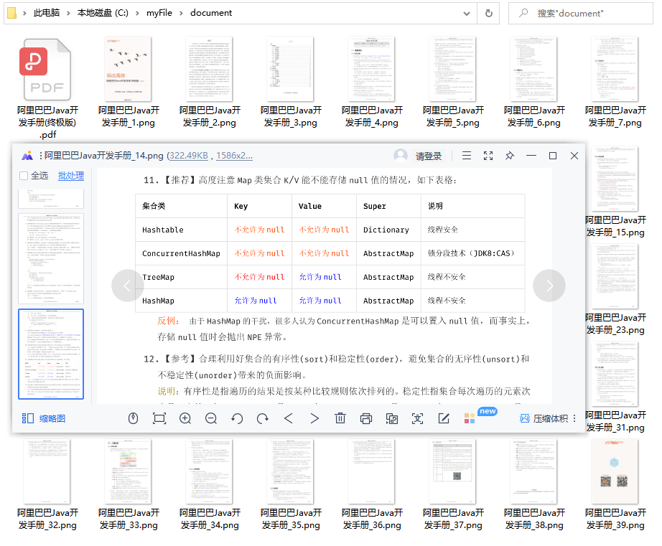This screenshot has width=662, height=546.
Task: Select the zoom out magnifier tool
Action: click(x=211, y=418)
